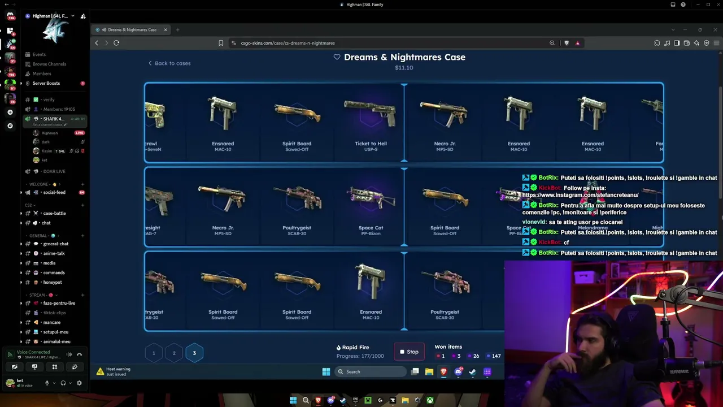723x407 pixels.
Task: Open the Brave VPN shield icon
Action: click(707, 43)
